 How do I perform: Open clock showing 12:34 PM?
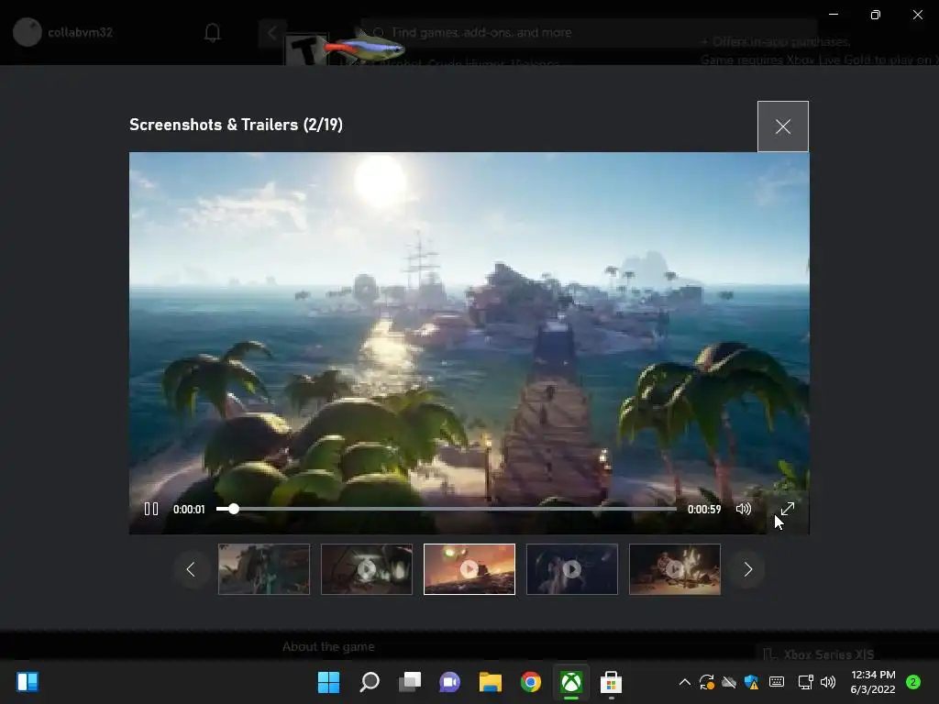[x=873, y=682]
